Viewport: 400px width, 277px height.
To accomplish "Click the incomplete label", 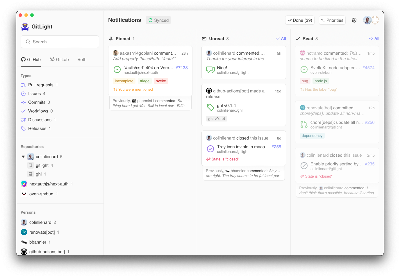I will click(x=124, y=81).
